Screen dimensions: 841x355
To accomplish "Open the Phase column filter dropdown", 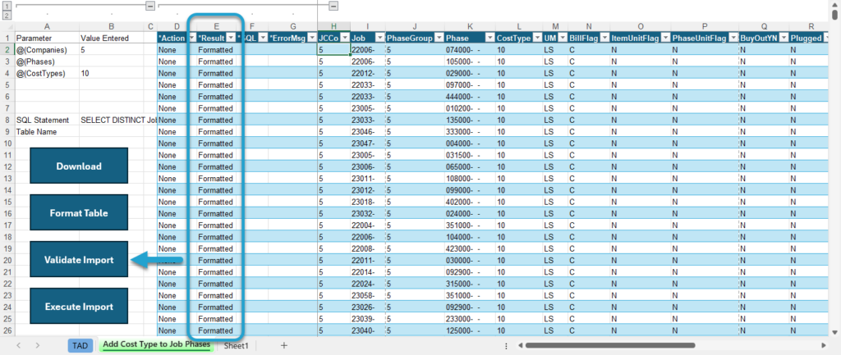I will [x=489, y=38].
